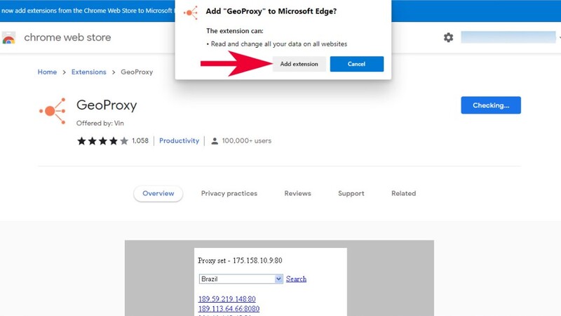This screenshot has height=316, width=561.
Task: Click the 1,058 ratings count
Action: [x=140, y=141]
